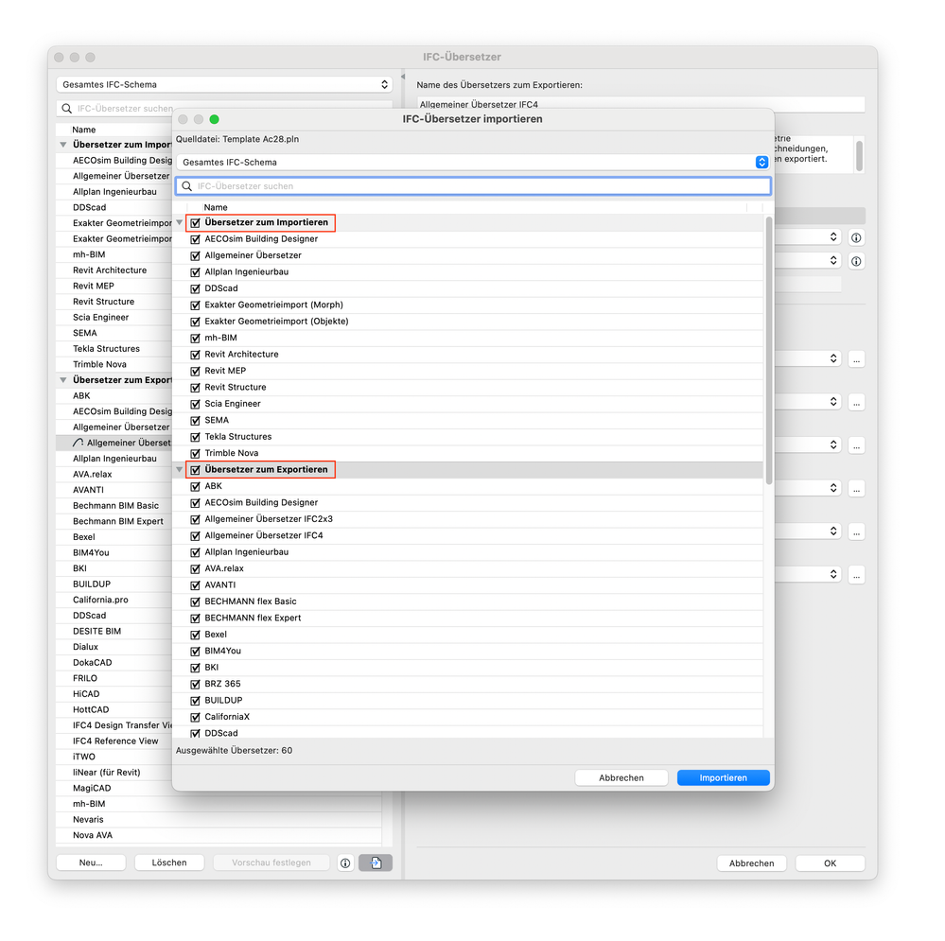
Task: Select California.pro in back window list
Action: point(114,600)
